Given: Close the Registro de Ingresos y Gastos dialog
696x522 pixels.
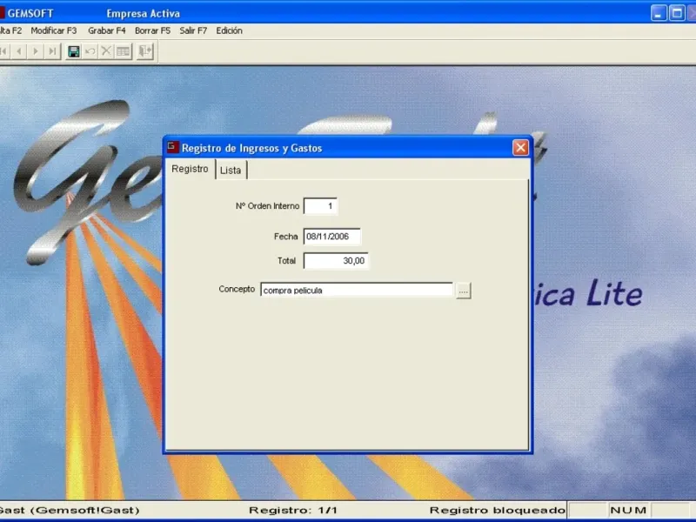Looking at the screenshot, I should (520, 147).
